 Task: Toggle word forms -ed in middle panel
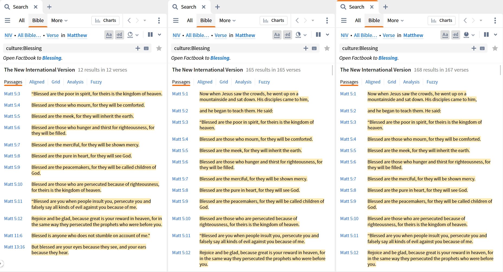tap(287, 35)
